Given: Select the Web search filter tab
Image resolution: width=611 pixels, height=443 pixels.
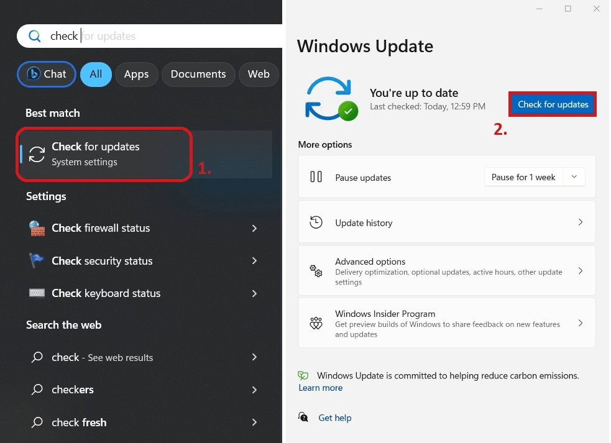Looking at the screenshot, I should click(x=259, y=74).
